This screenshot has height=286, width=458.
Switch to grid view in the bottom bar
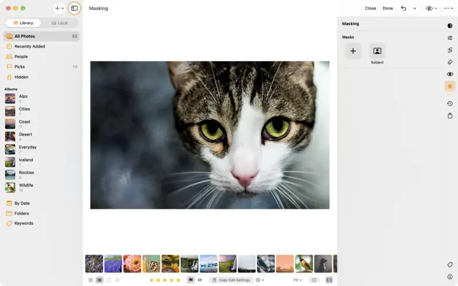(90, 280)
